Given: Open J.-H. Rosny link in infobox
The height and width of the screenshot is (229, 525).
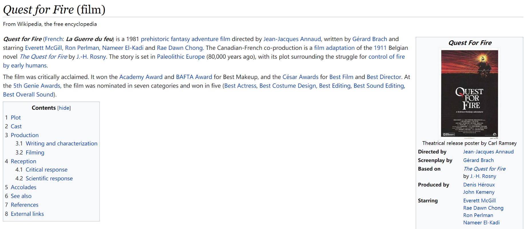Looking at the screenshot, I should (483, 176).
